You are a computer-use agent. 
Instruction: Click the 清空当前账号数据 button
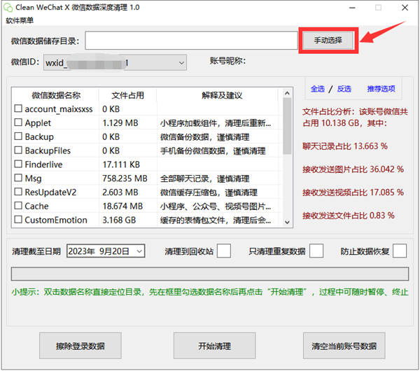344,346
